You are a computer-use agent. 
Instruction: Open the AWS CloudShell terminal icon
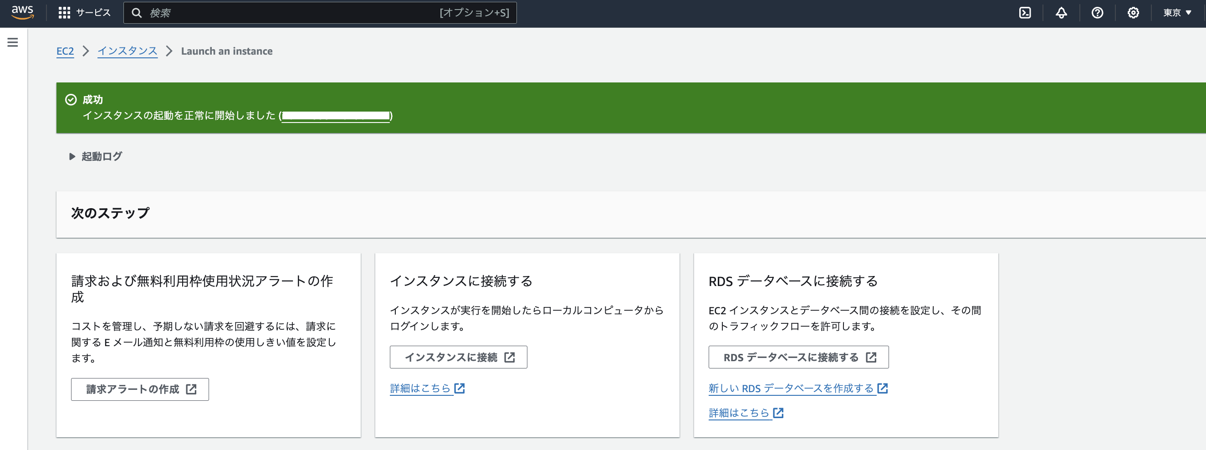click(1024, 13)
